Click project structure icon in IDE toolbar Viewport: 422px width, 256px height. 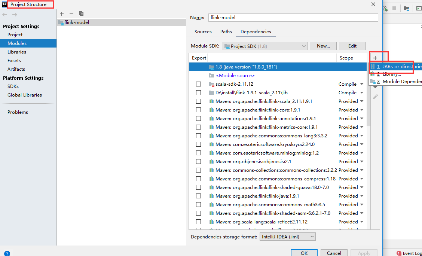tap(406, 9)
